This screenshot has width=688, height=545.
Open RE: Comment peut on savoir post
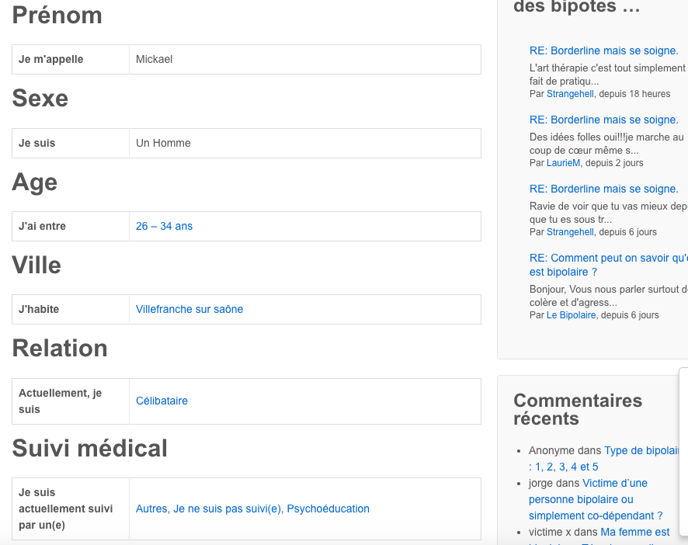[609, 265]
